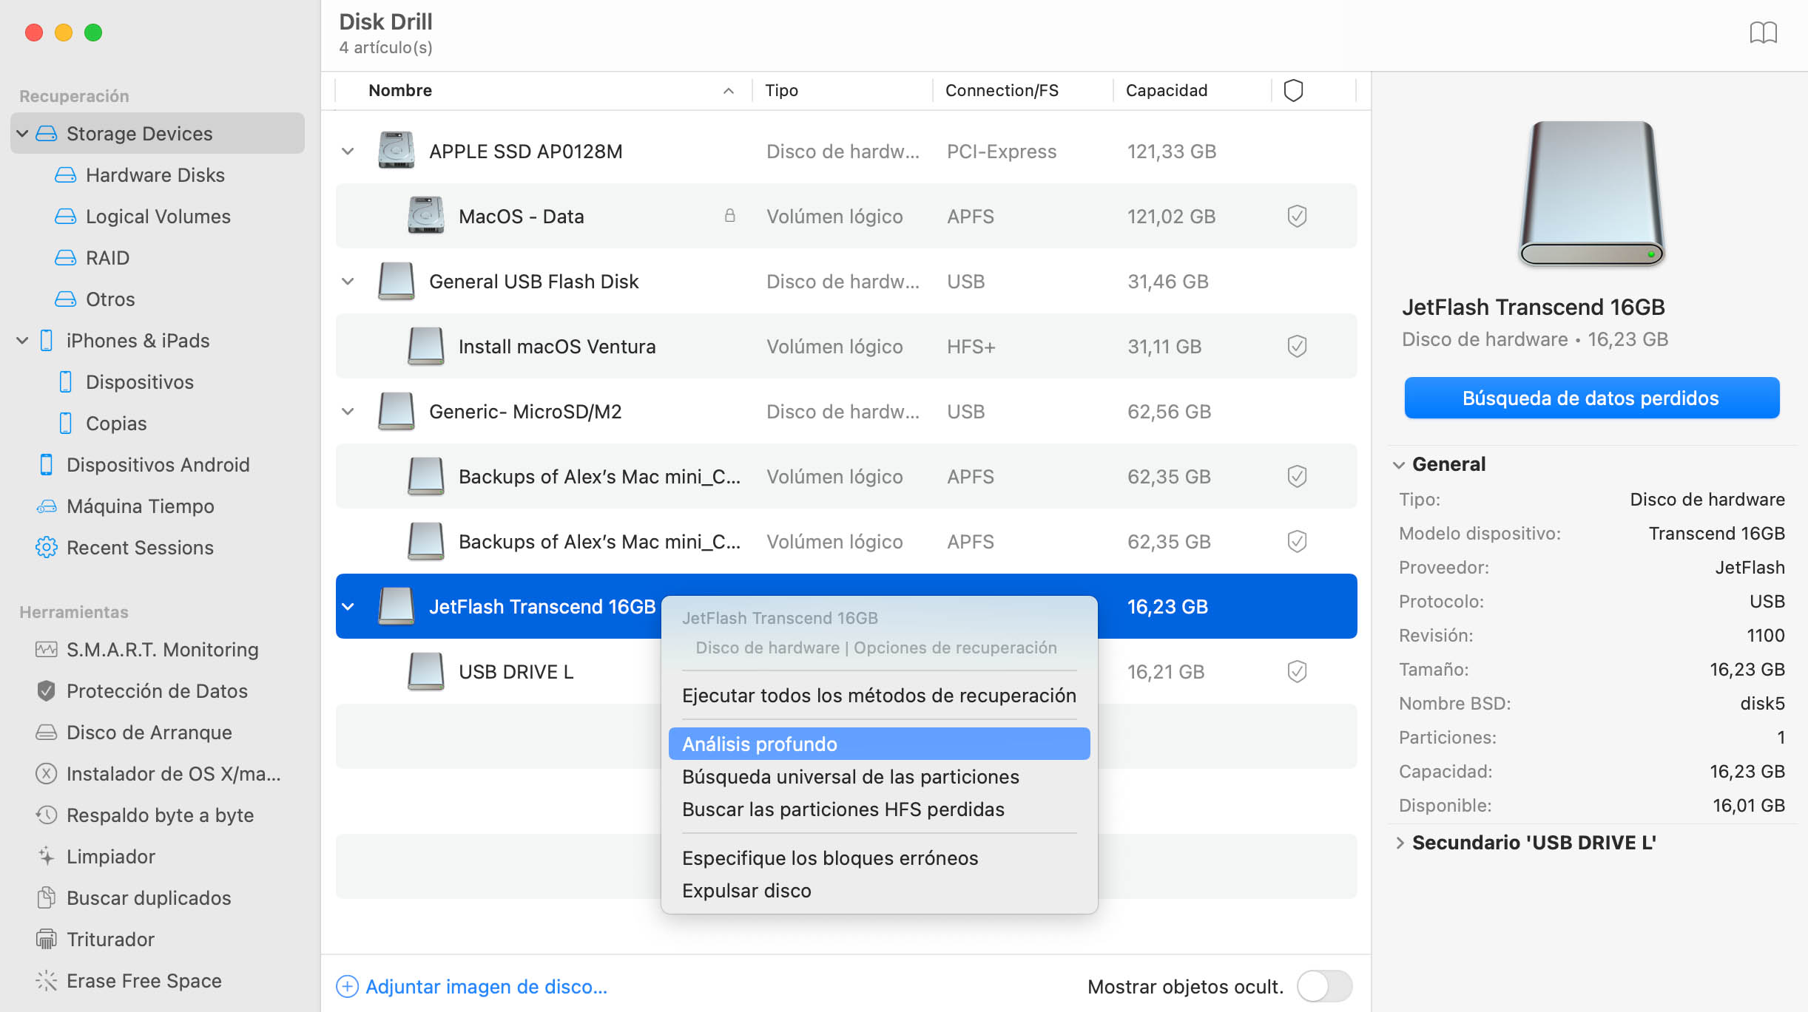Select RAID in the sidebar

(x=107, y=258)
